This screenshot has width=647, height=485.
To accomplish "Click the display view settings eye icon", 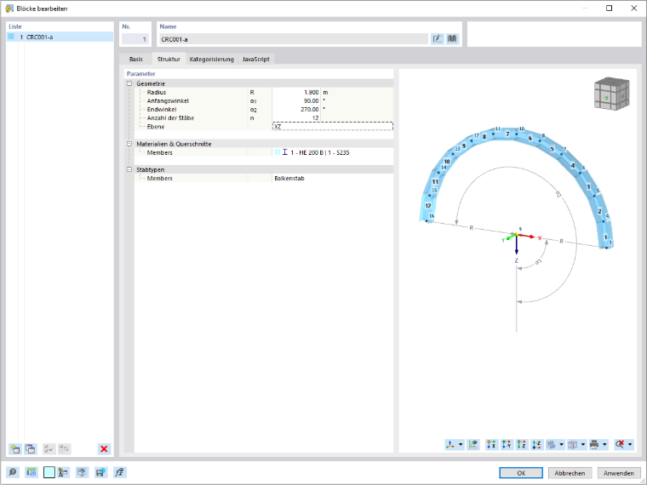I will tap(473, 444).
